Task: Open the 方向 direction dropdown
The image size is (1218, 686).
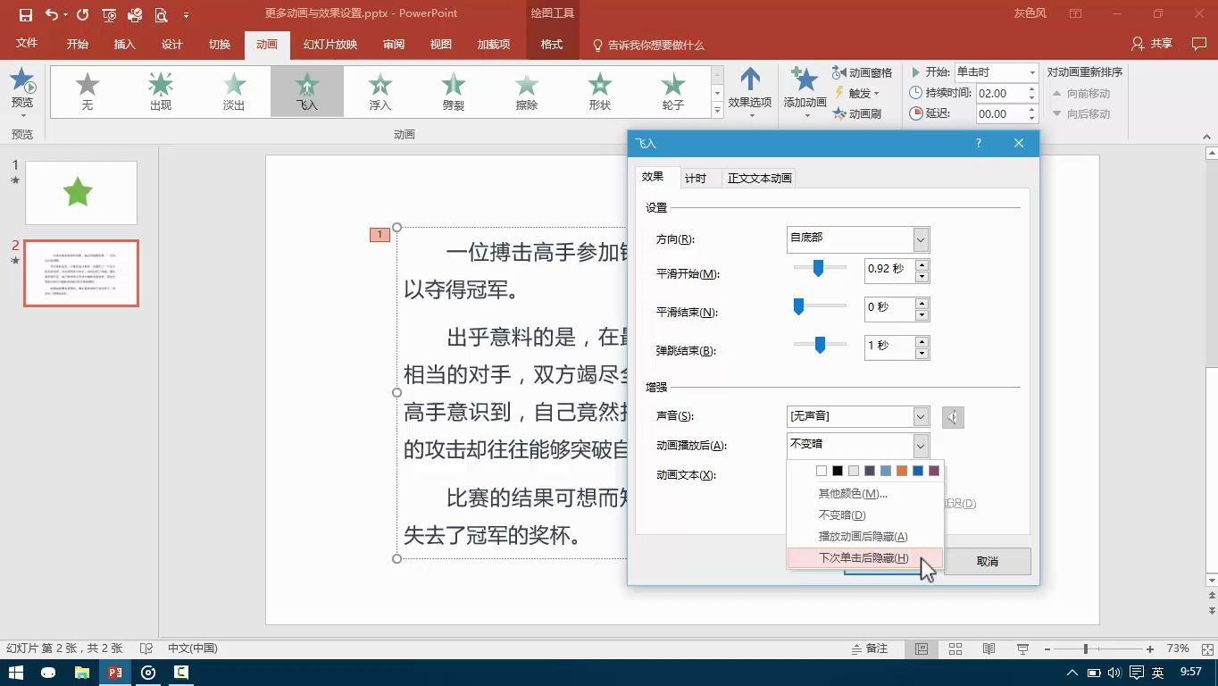Action: (x=920, y=239)
